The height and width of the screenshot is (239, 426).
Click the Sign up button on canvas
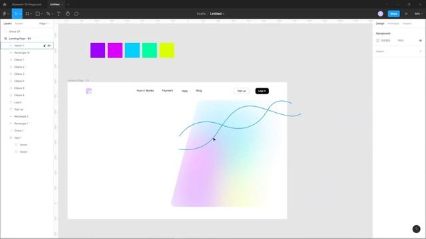[x=242, y=91]
